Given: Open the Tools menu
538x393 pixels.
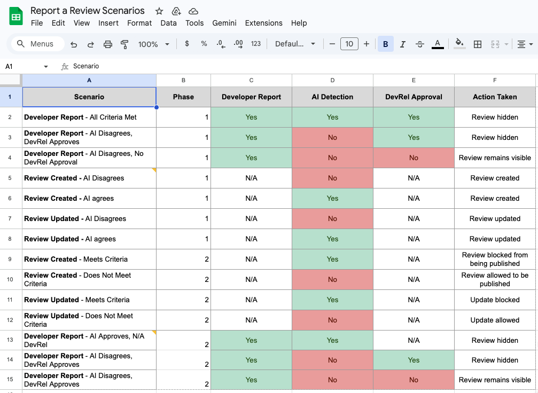Looking at the screenshot, I should (194, 23).
